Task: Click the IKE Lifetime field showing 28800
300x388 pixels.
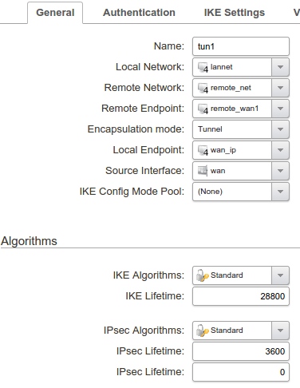Action: [x=241, y=296]
